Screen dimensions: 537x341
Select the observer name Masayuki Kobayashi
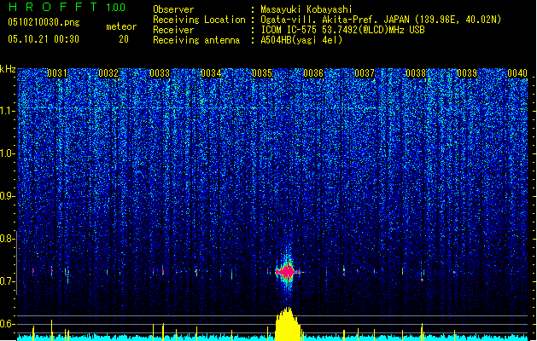point(306,9)
